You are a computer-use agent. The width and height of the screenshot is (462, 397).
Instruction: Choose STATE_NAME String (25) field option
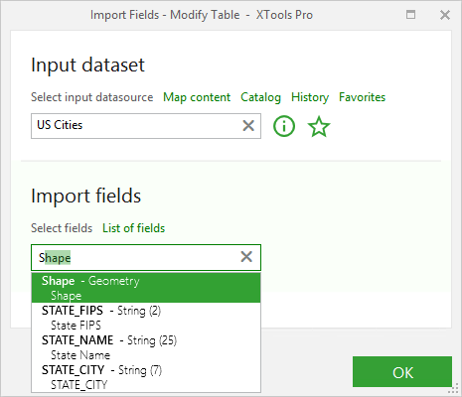click(x=146, y=347)
